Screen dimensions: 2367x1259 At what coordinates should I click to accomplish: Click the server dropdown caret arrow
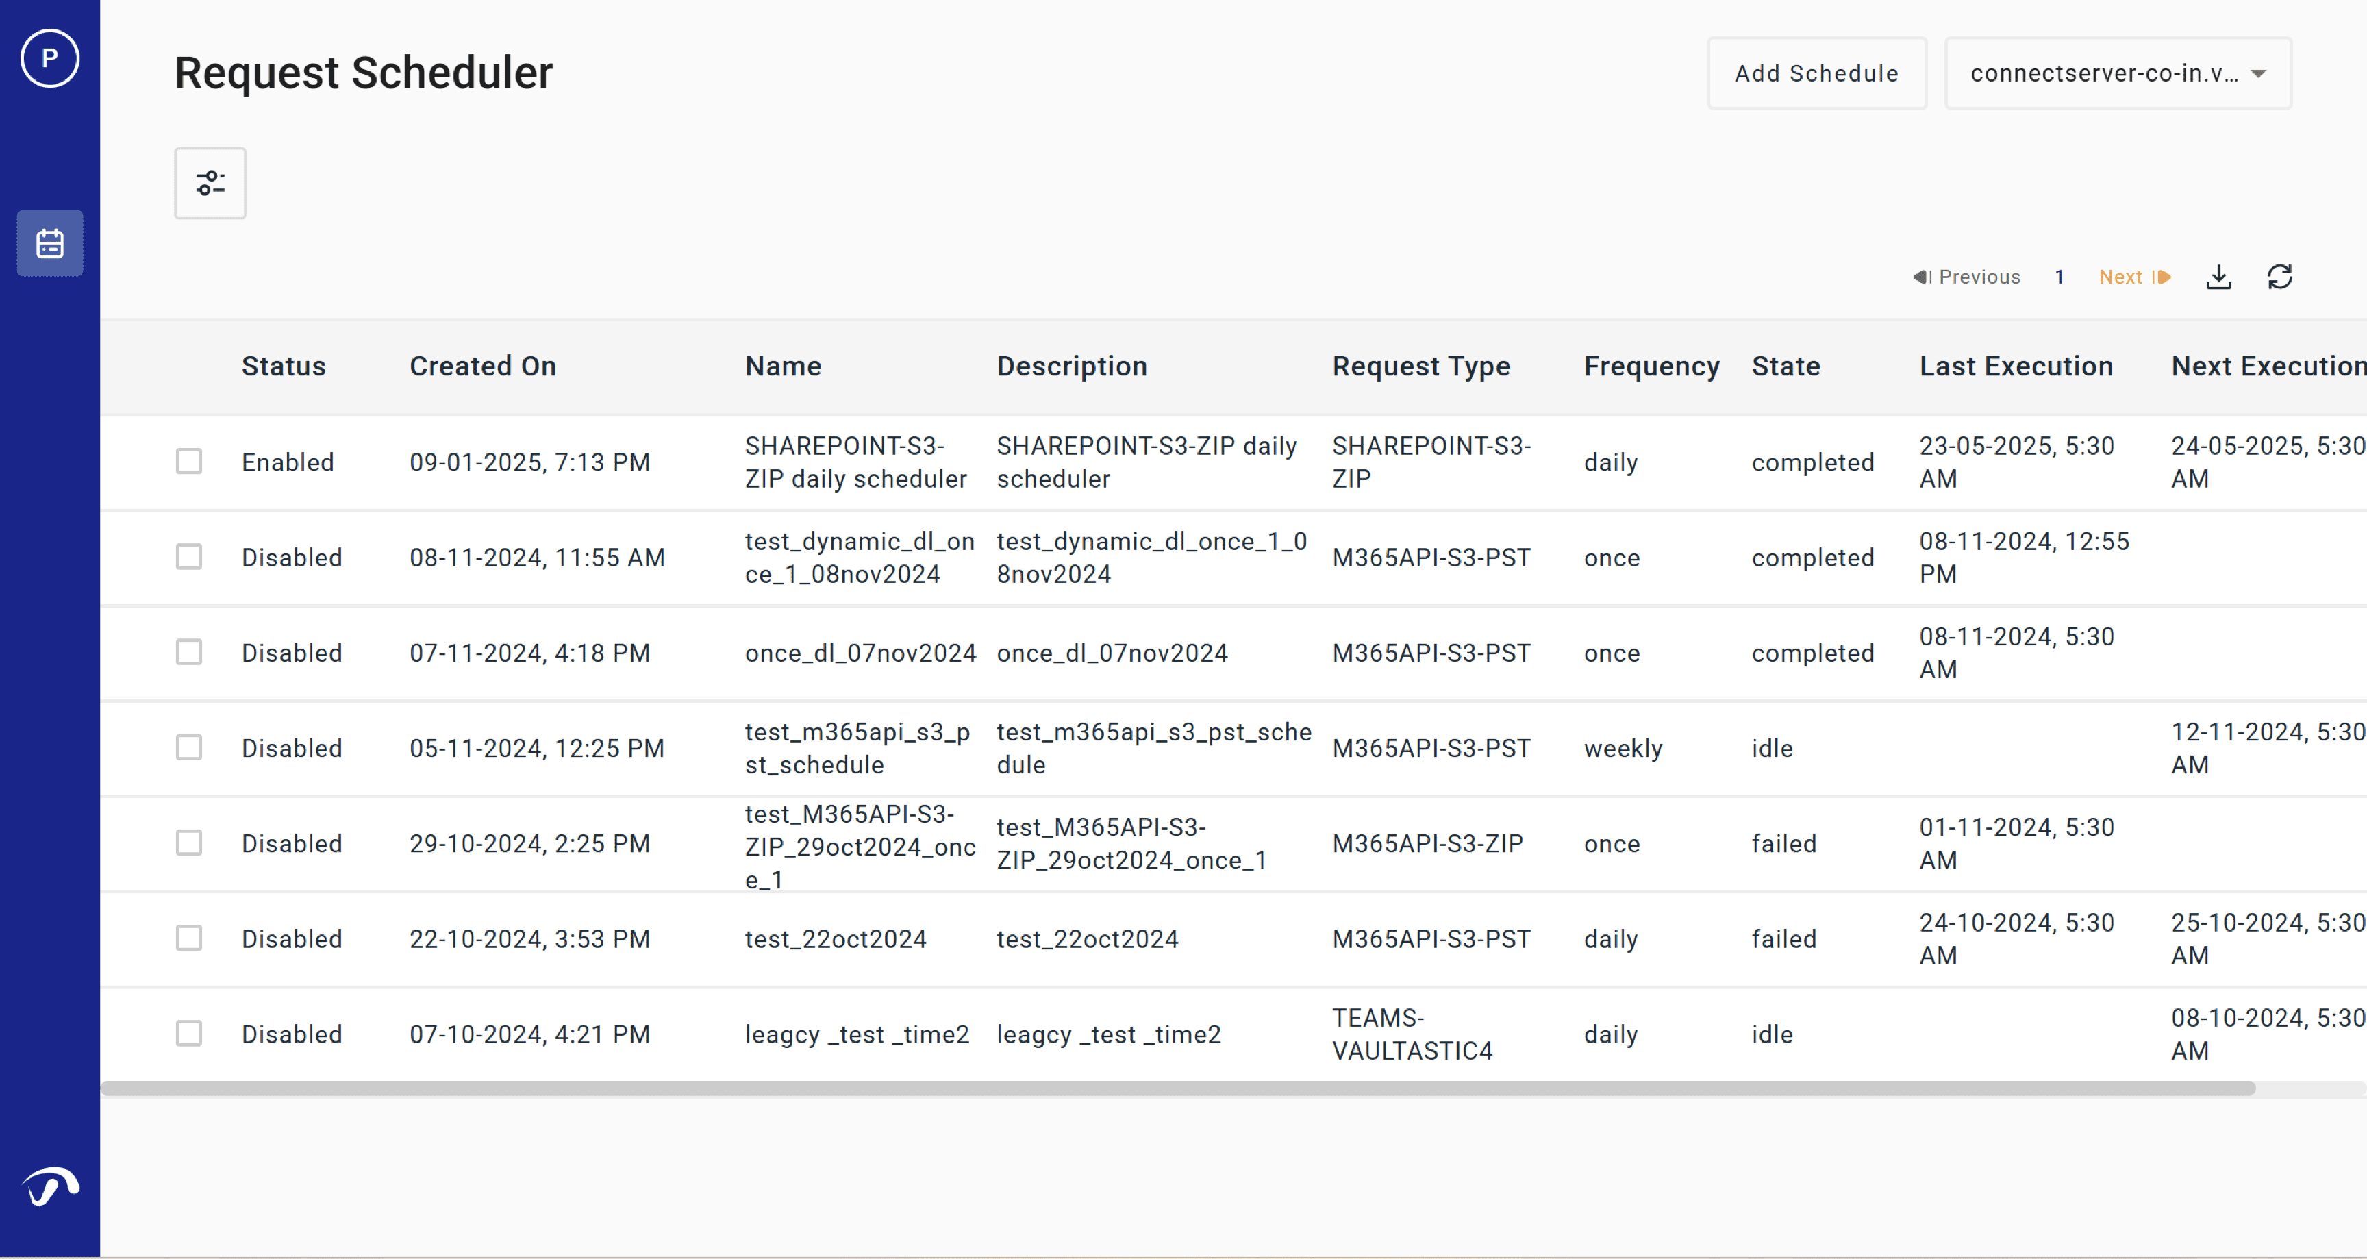[2259, 73]
